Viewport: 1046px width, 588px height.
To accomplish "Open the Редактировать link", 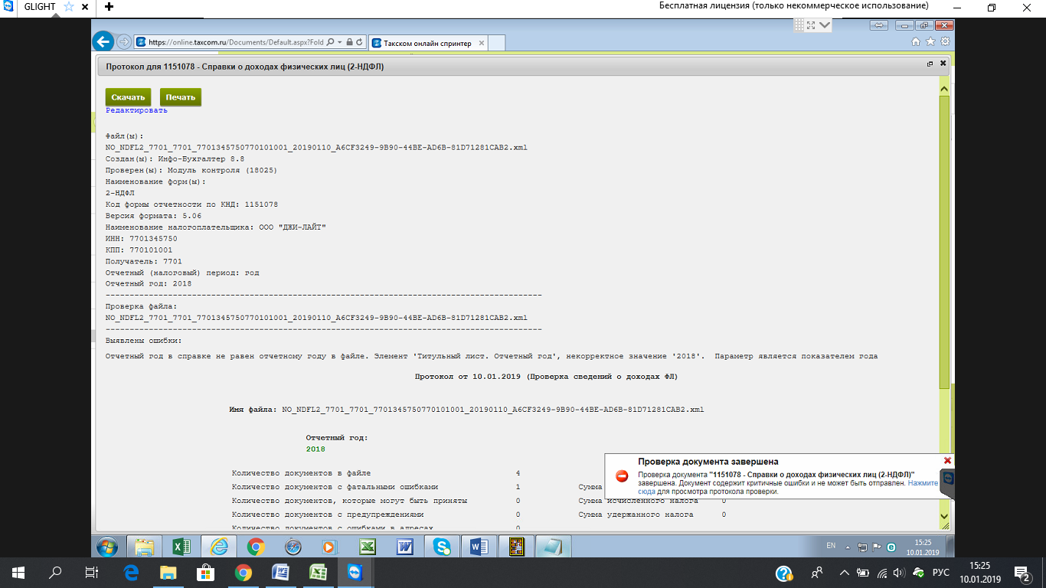I will click(x=136, y=110).
